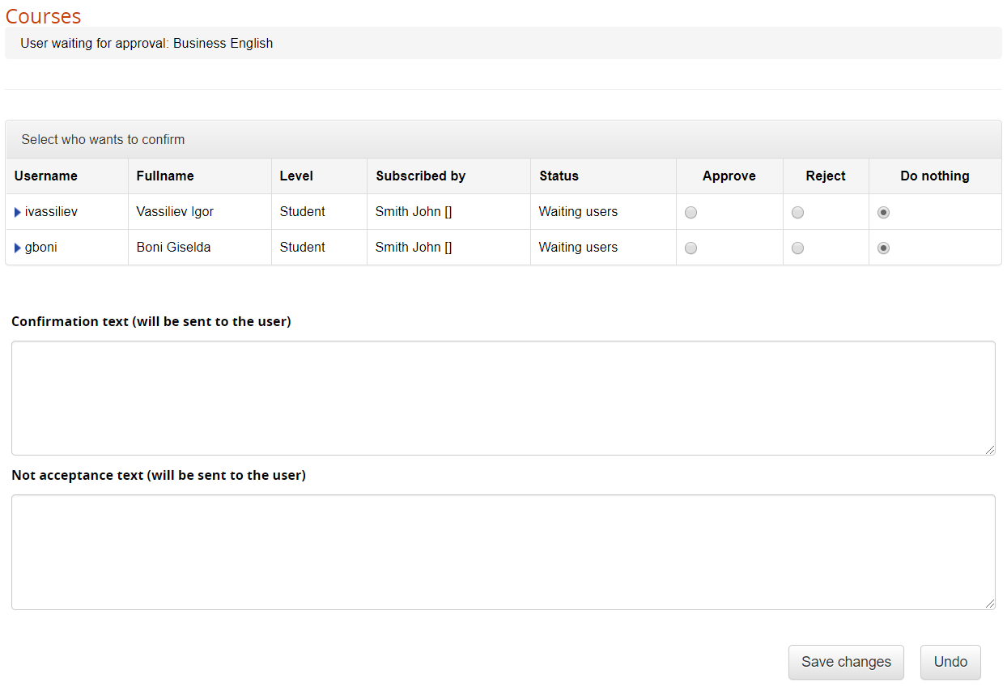
Task: Click the Username column header
Action: click(x=45, y=176)
